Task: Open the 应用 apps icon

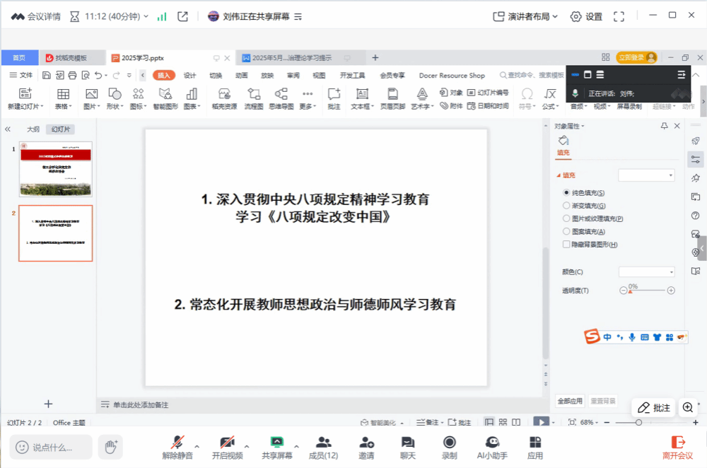Action: 535,443
